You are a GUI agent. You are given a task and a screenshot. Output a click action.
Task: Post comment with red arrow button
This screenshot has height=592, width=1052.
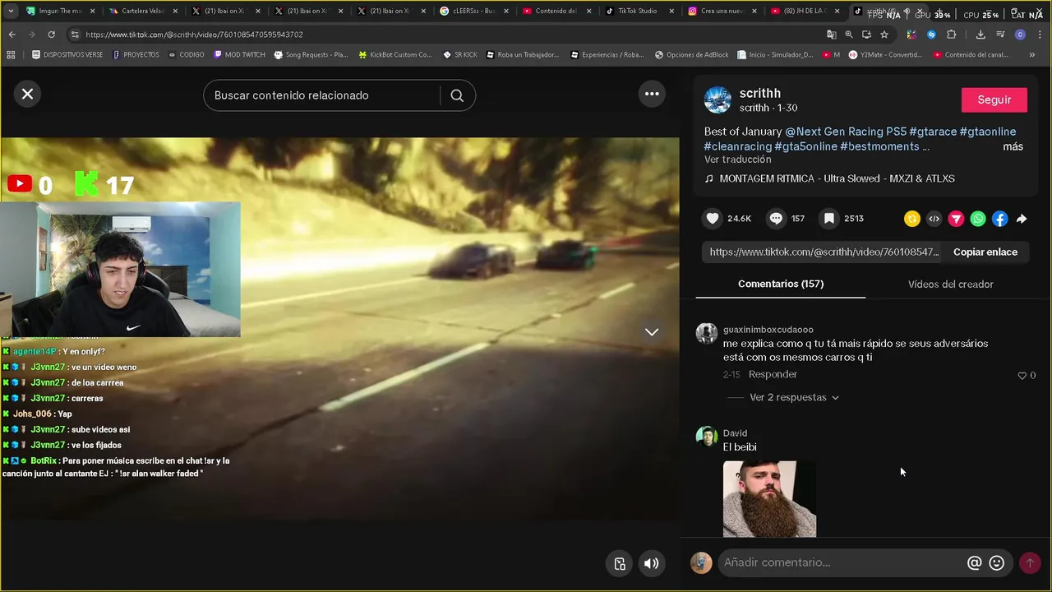(x=1029, y=562)
